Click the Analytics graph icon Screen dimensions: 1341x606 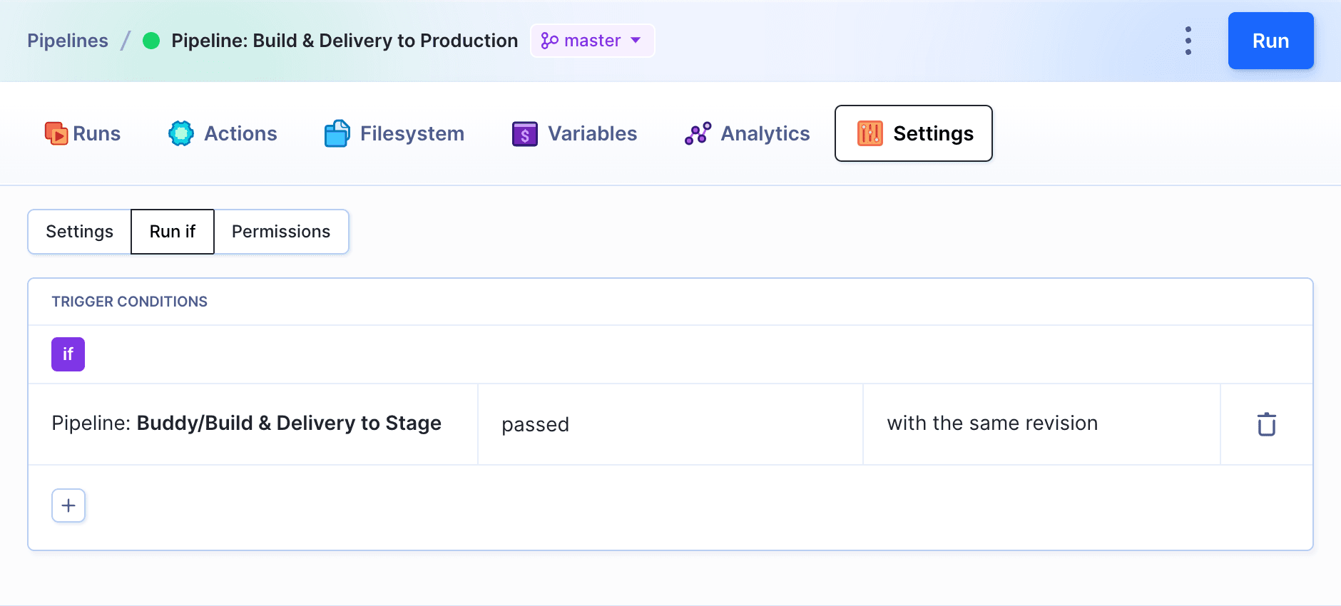pyautogui.click(x=698, y=133)
